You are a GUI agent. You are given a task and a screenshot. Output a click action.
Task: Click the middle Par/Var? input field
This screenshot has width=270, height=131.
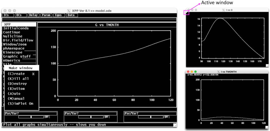pos(90,114)
